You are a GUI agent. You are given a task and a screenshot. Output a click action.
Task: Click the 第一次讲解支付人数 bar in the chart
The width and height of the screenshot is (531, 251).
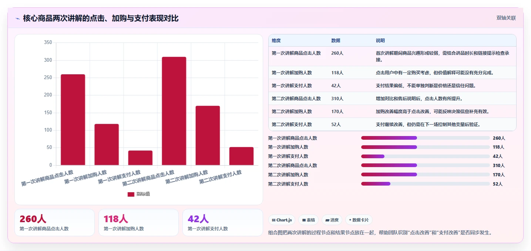[140, 158]
